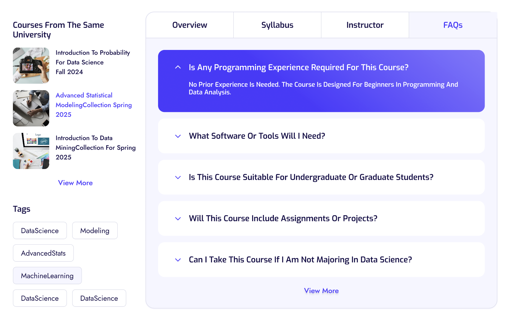Switch to the Overview tab
The width and height of the screenshot is (511, 327).
tap(190, 25)
